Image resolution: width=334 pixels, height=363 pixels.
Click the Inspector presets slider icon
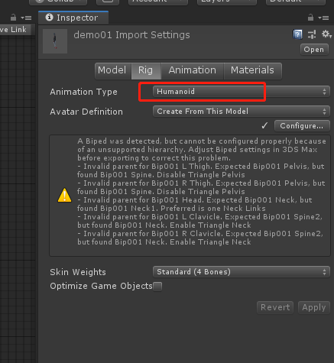pos(312,34)
